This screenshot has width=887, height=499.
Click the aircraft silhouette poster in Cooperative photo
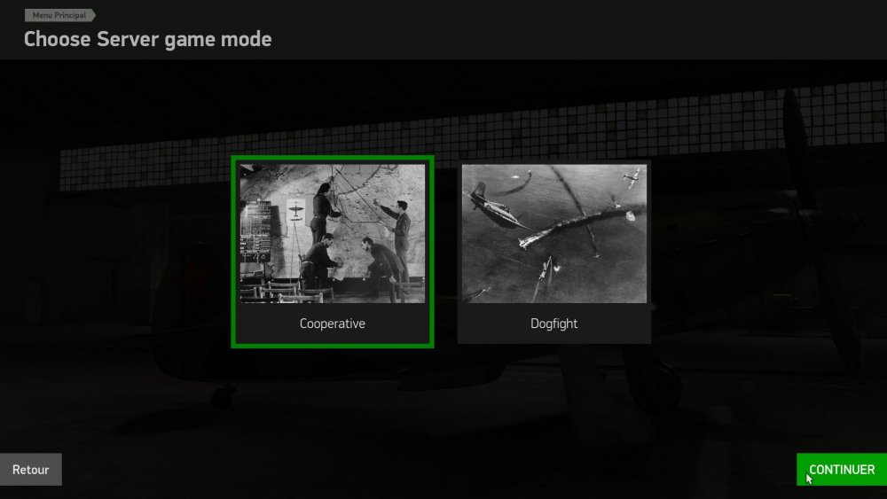pos(296,210)
